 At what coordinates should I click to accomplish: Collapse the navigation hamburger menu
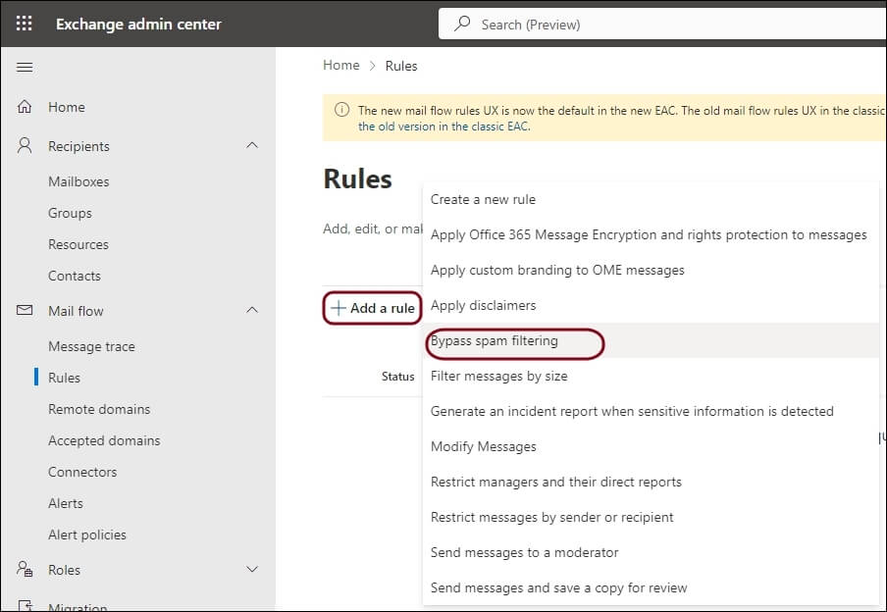(25, 68)
